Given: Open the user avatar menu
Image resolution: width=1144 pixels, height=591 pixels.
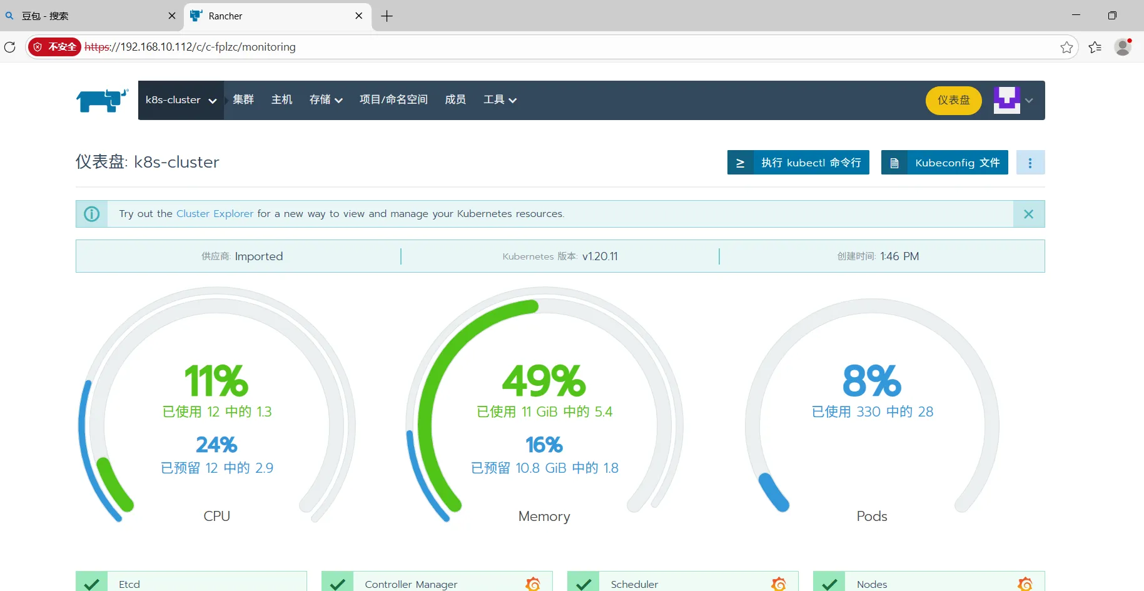Looking at the screenshot, I should coord(1006,100).
